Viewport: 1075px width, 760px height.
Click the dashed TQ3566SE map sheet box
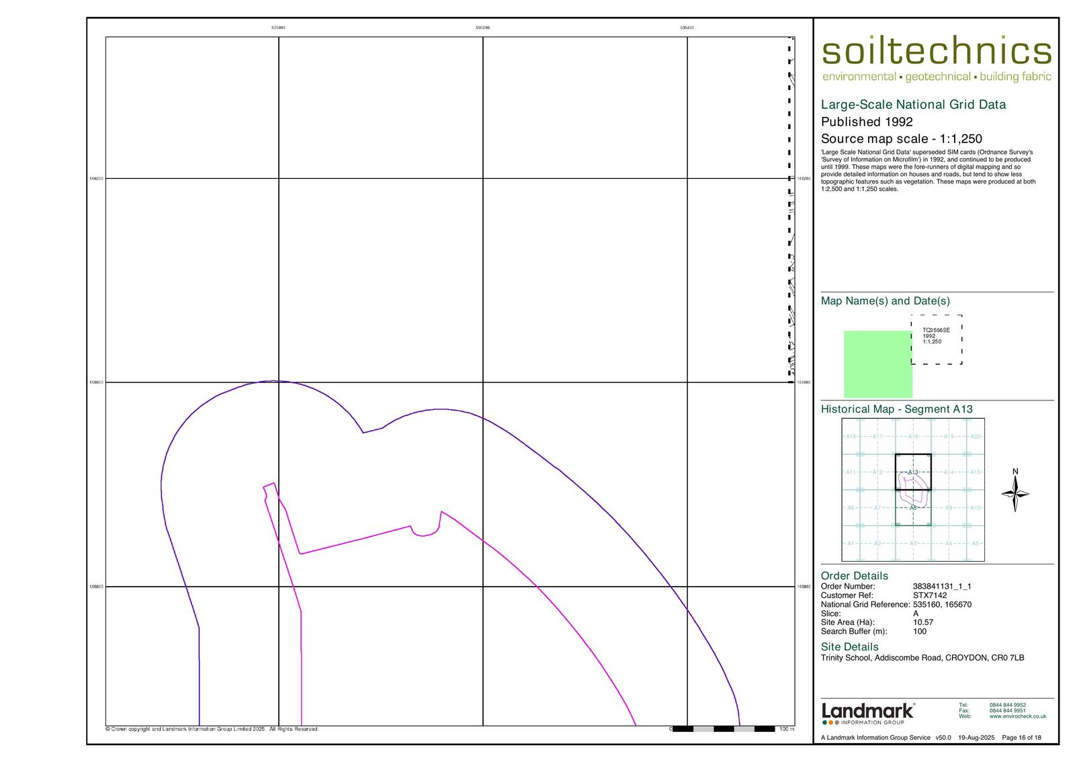click(937, 339)
